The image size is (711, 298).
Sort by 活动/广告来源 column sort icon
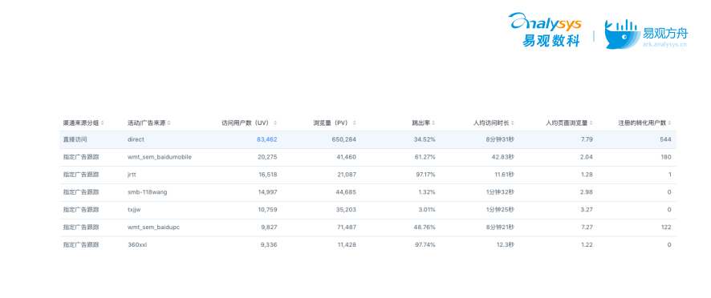click(x=169, y=123)
